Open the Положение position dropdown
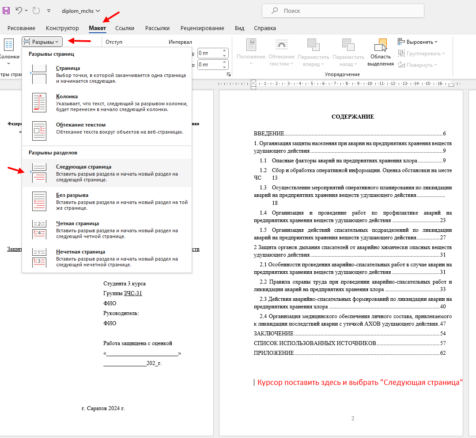This screenshot has width=476, height=438. click(251, 52)
